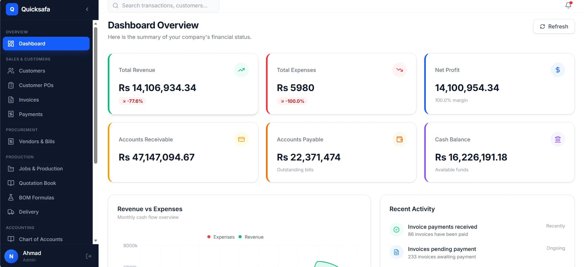Click the N user avatar
Image resolution: width=584 pixels, height=267 pixels.
click(11, 256)
